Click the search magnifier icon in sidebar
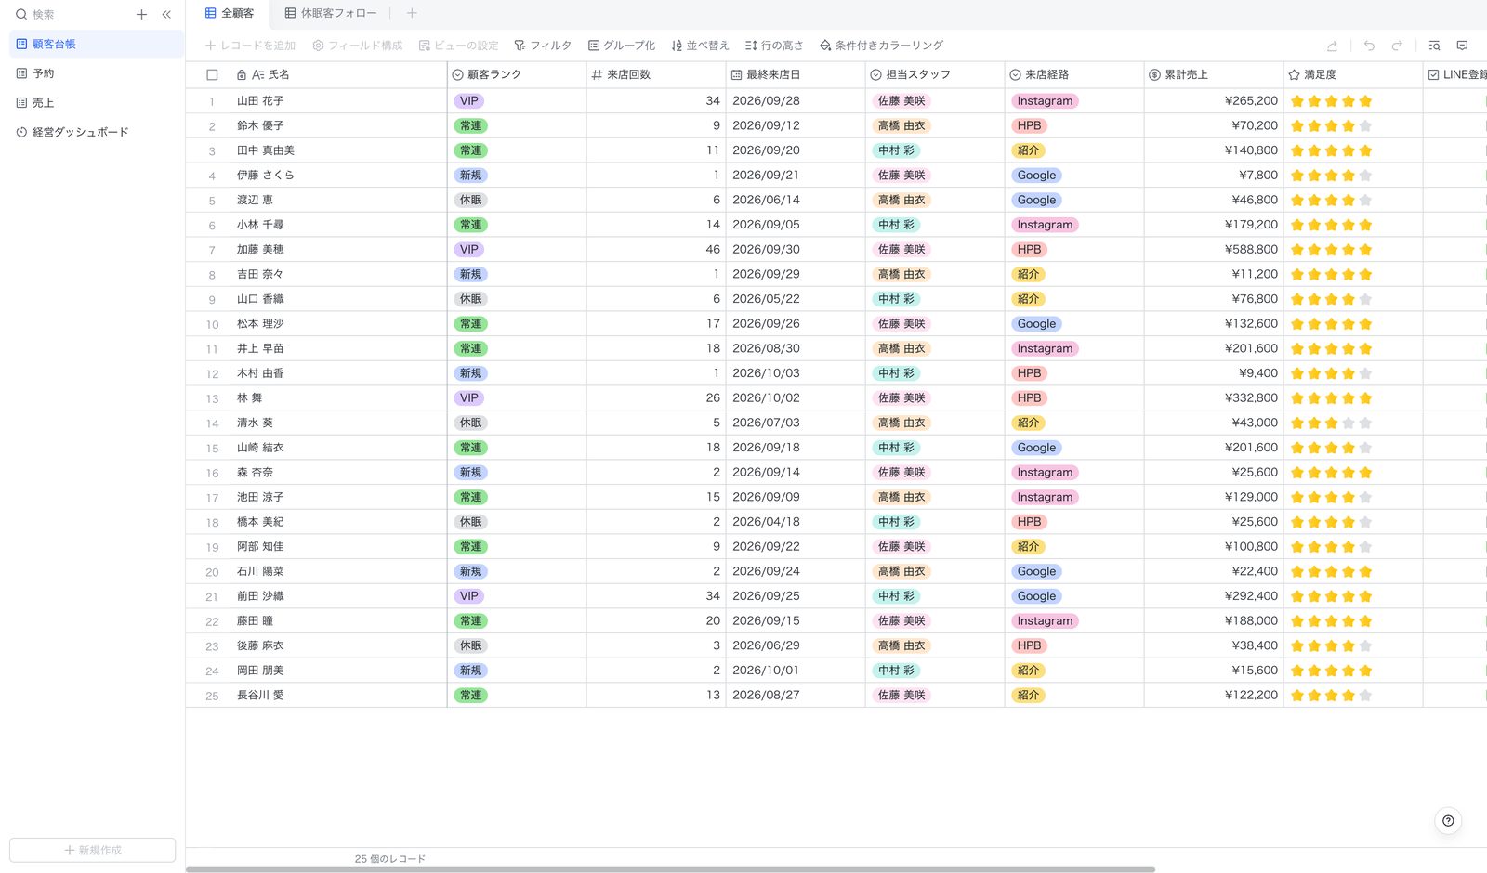 [21, 15]
